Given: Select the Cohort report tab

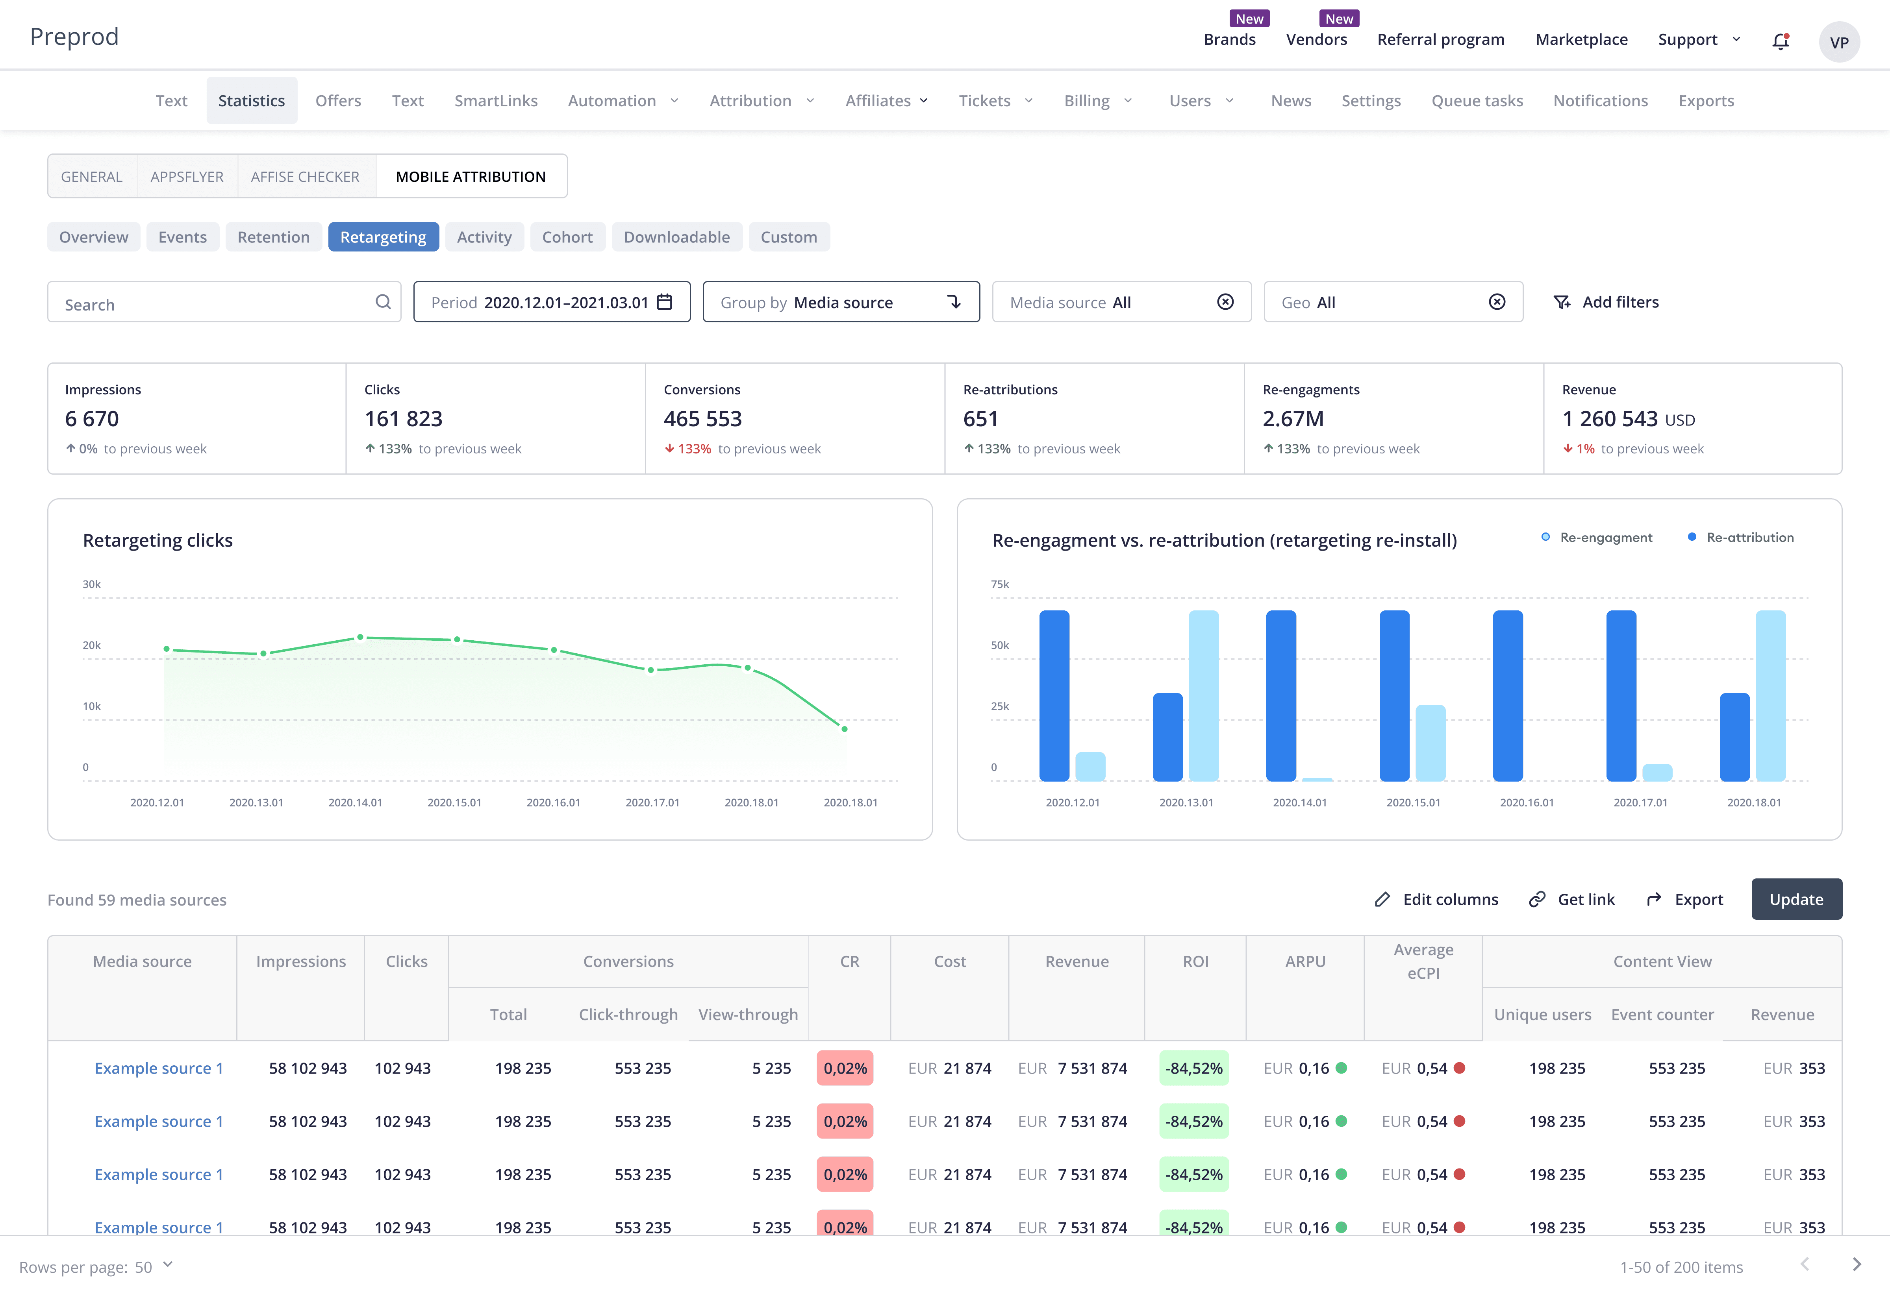Looking at the screenshot, I should [567, 237].
